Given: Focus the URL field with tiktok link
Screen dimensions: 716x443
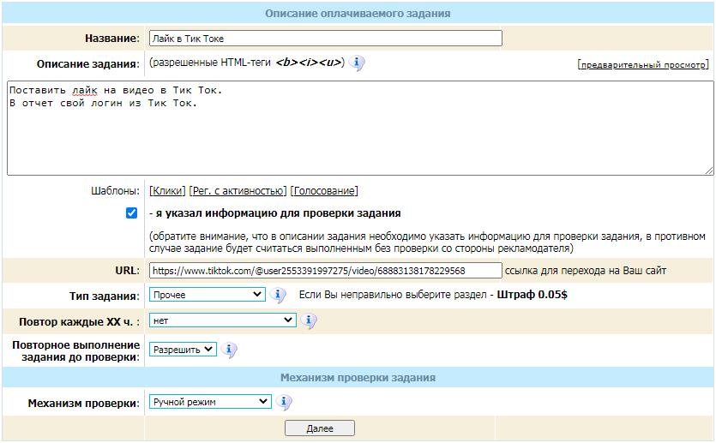Looking at the screenshot, I should (326, 271).
